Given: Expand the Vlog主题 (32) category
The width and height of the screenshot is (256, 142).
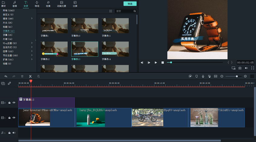Looking at the screenshot, I should point(32,43).
